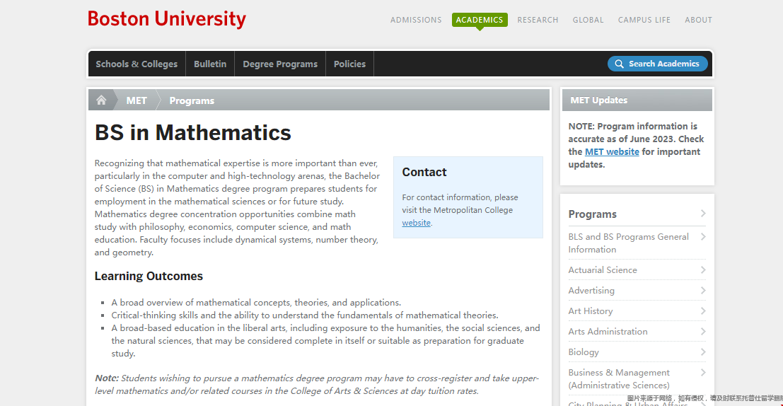Open Advertising program
783x406 pixels.
(591, 290)
